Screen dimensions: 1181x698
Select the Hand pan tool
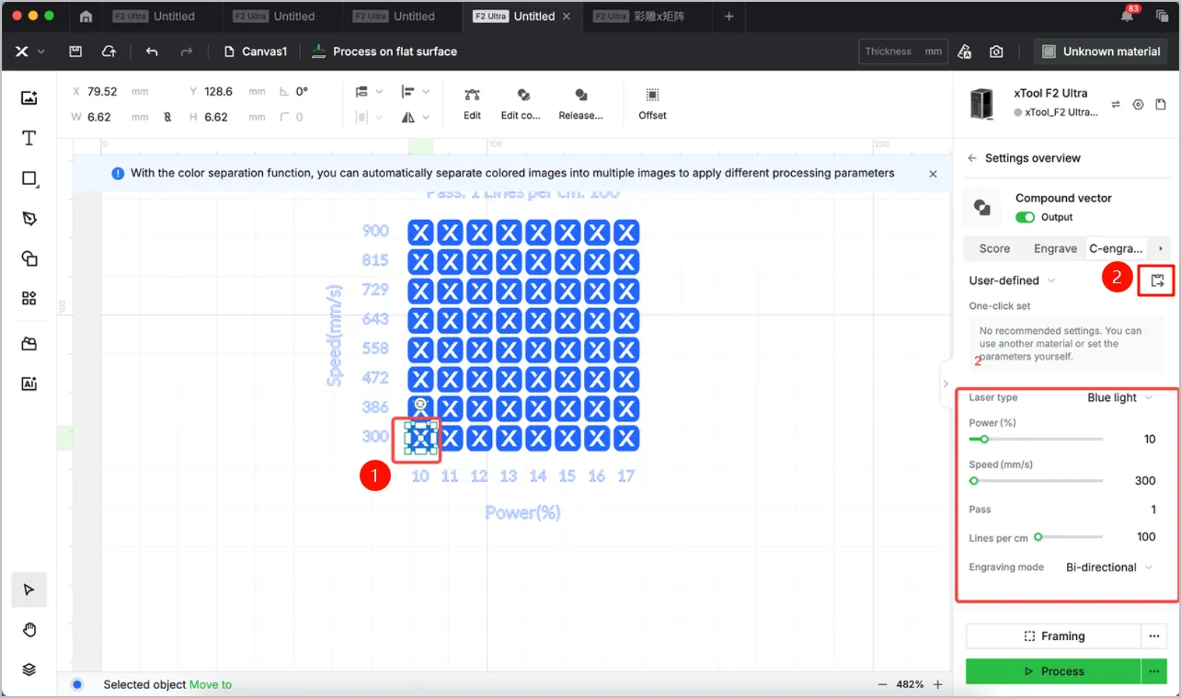(29, 630)
